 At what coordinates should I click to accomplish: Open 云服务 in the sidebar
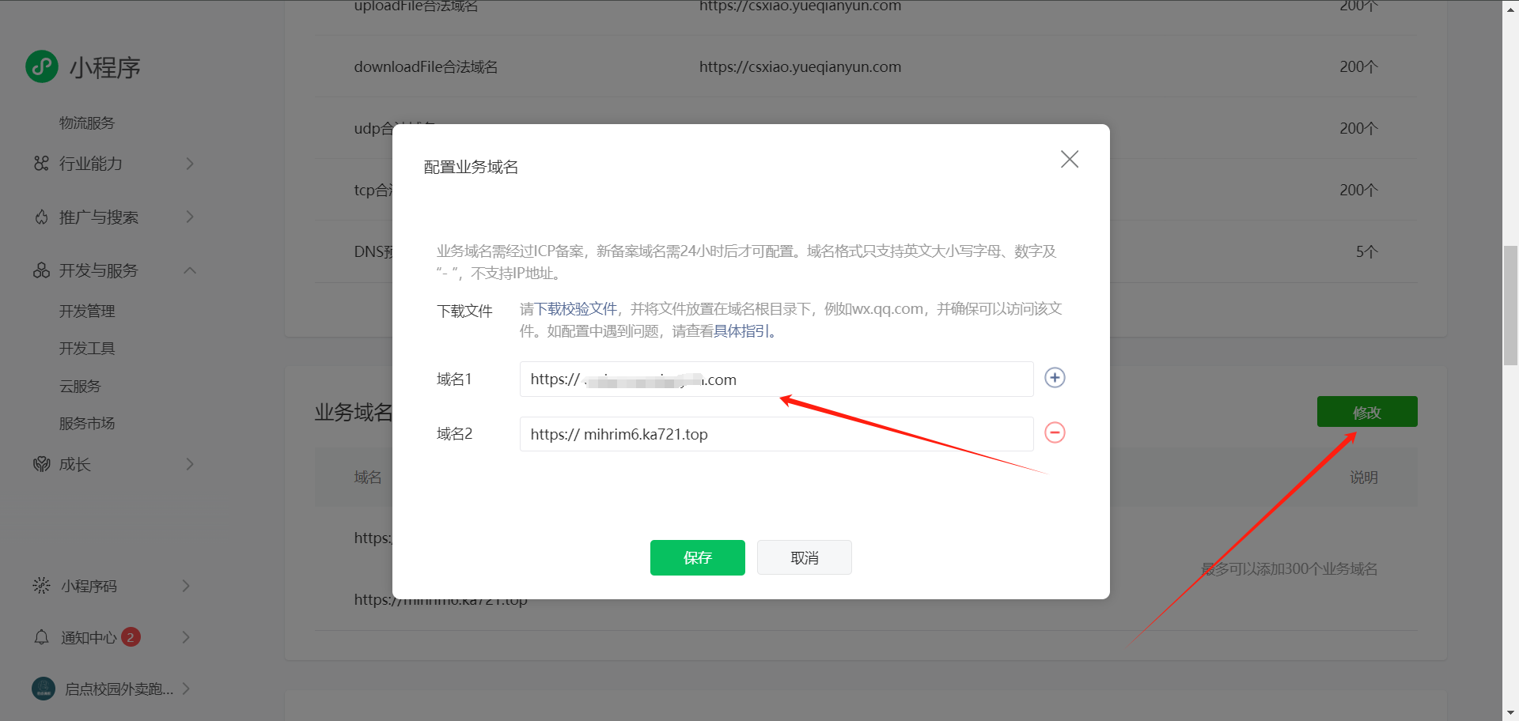80,387
